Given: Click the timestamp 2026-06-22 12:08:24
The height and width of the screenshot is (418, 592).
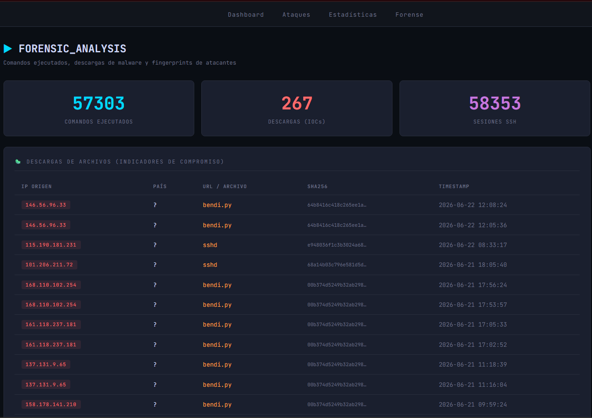Looking at the screenshot, I should (x=473, y=205).
